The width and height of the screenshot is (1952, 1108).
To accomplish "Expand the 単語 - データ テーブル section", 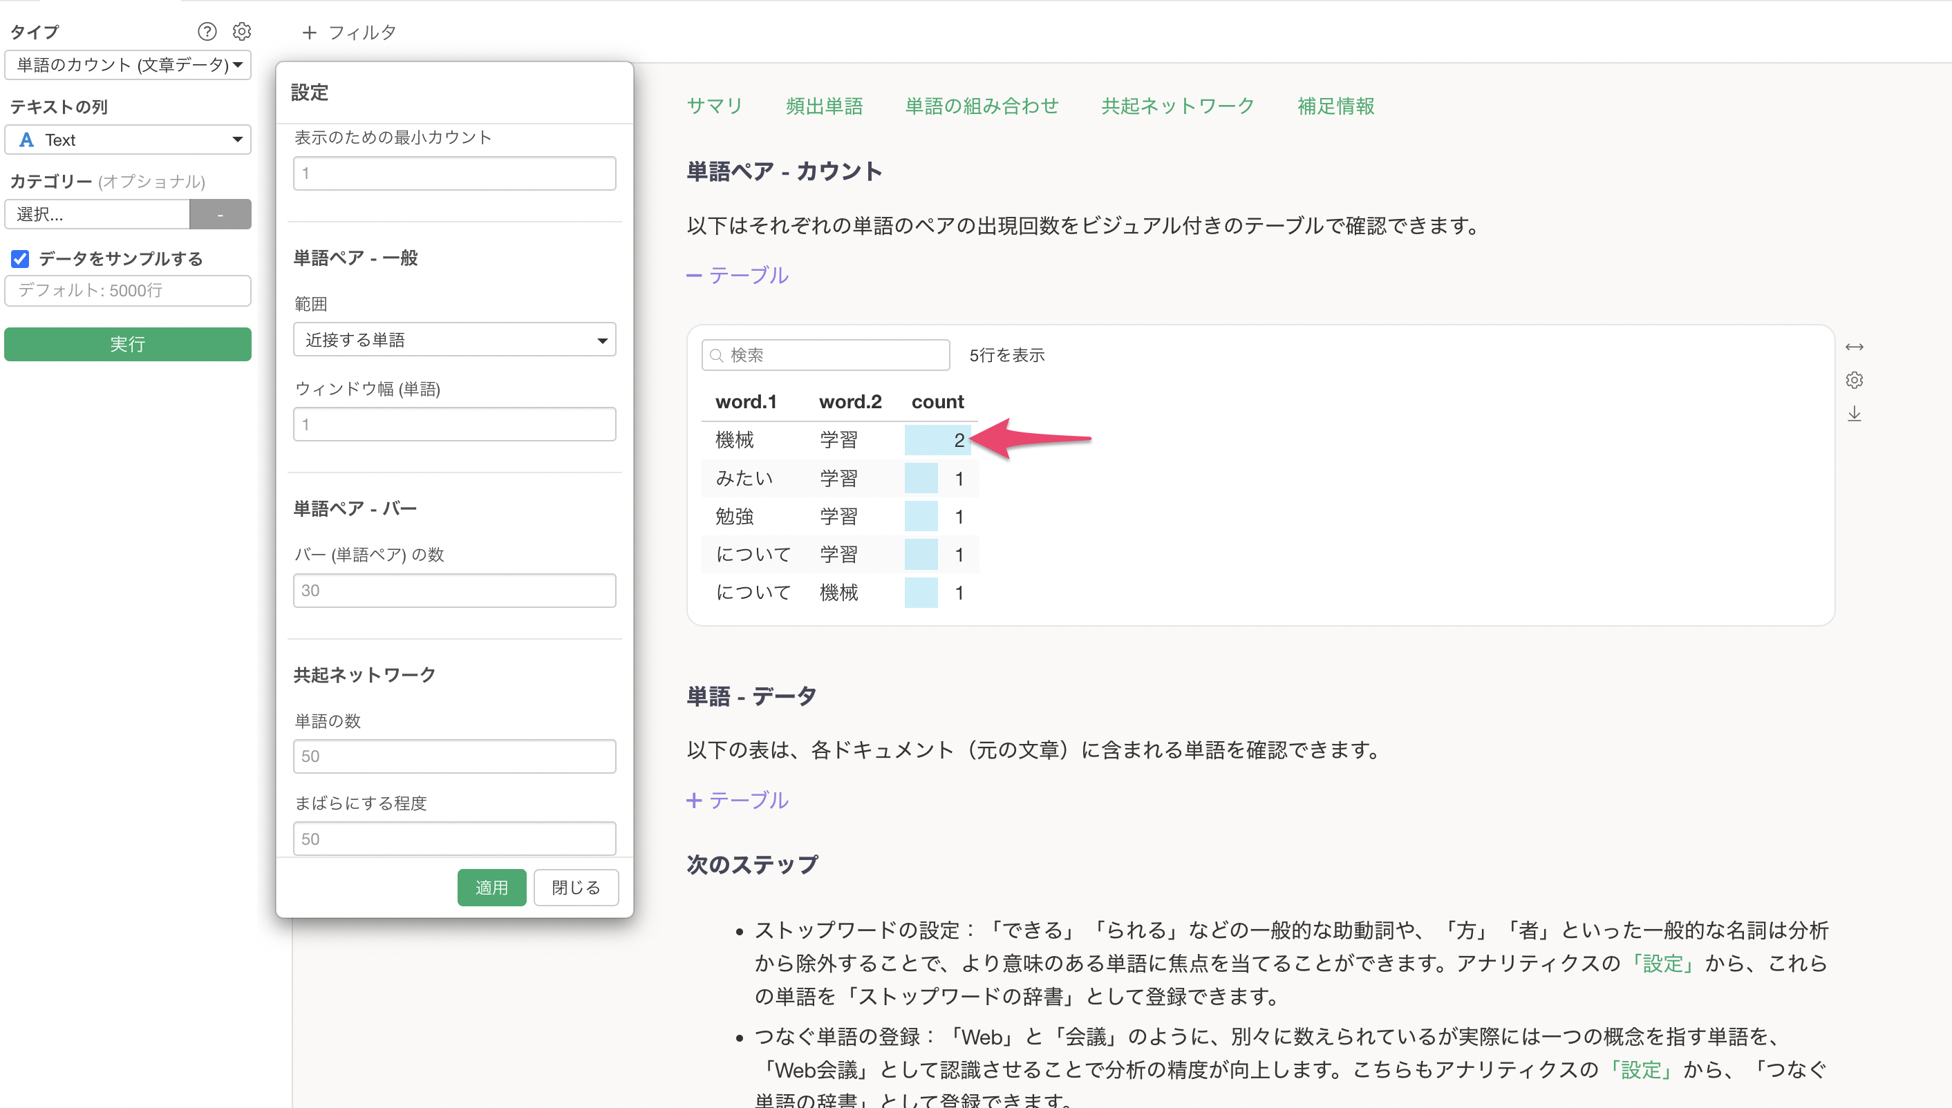I will click(x=737, y=800).
